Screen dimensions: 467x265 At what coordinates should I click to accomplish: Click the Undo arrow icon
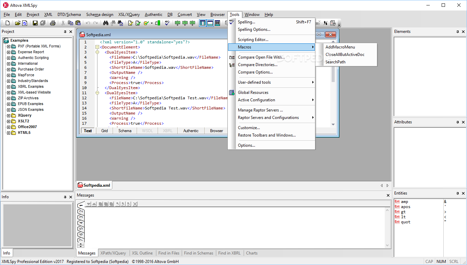88,23
